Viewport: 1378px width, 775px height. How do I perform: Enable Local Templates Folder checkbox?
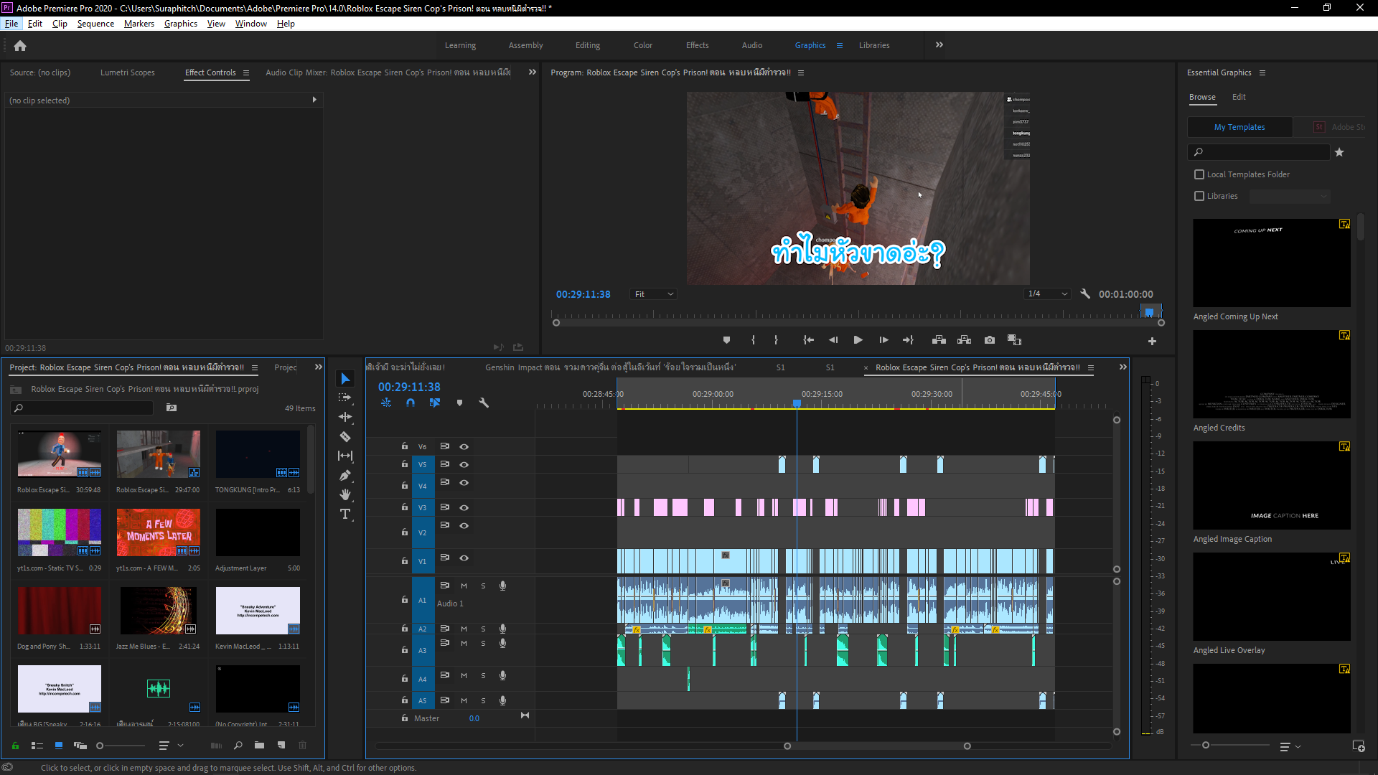click(x=1199, y=174)
